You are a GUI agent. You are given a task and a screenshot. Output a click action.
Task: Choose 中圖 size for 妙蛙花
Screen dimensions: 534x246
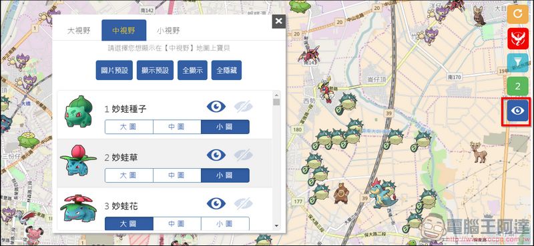[x=177, y=223]
